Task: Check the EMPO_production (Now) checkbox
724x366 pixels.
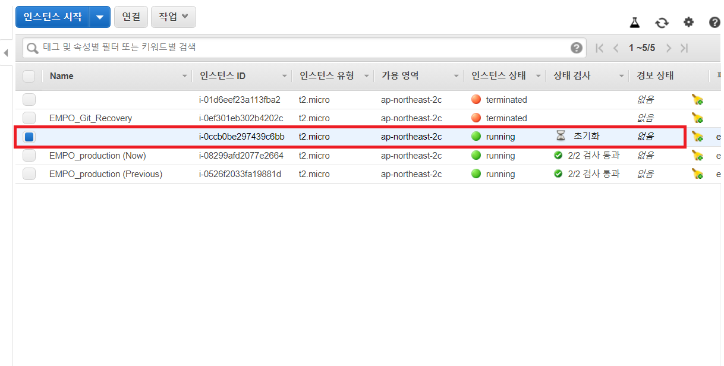Action: pyautogui.click(x=29, y=156)
